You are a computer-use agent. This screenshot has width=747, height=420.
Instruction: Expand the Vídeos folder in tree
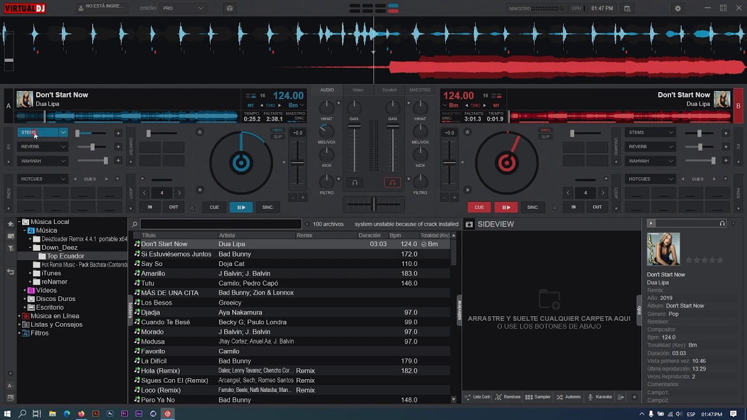(x=25, y=290)
